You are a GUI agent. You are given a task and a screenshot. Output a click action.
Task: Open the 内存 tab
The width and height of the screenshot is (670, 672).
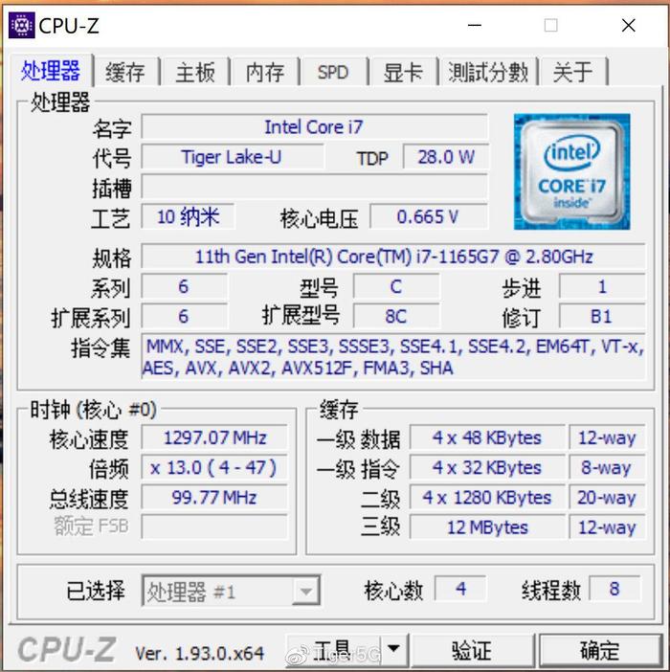click(265, 72)
